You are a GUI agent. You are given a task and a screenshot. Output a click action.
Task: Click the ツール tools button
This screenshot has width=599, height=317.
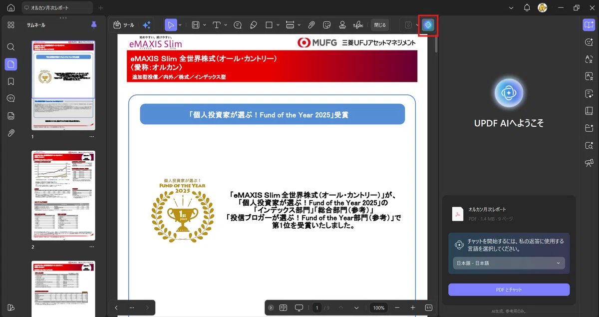(123, 25)
